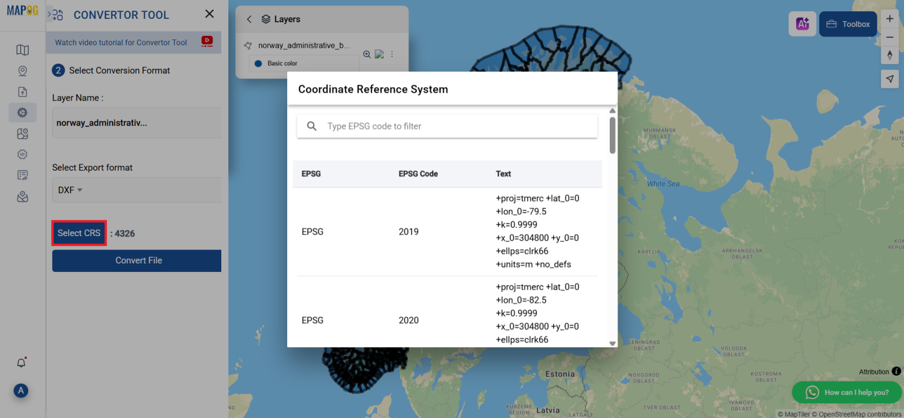Image resolution: width=904 pixels, height=418 pixels.
Task: Open the basemap layers icon in sidebar
Action: coord(22,134)
